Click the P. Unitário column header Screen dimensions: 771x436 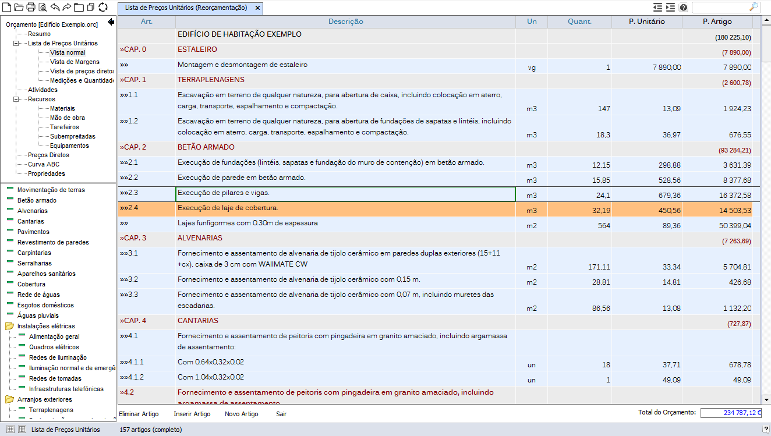647,22
